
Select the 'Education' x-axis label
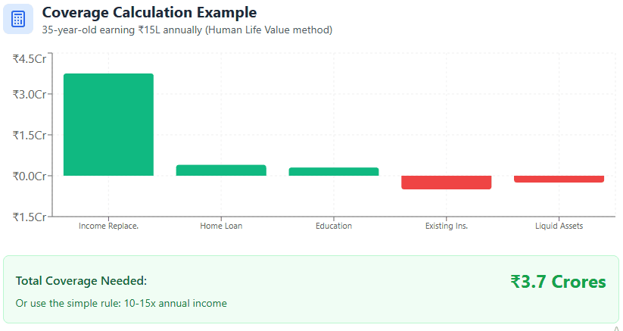(x=334, y=226)
